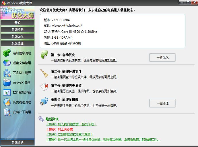The height and width of the screenshot is (147, 198).
Task: Expand the 系统优化 section
Action: click(18, 37)
